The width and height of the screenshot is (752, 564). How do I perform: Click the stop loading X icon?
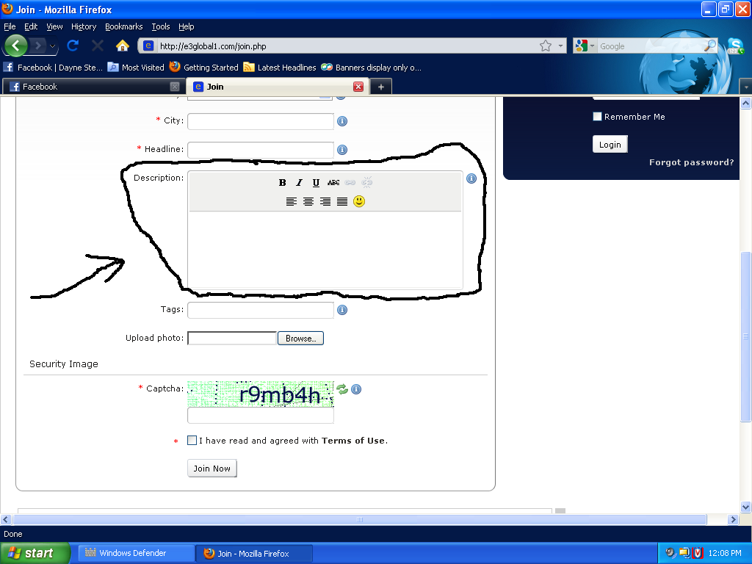pyautogui.click(x=98, y=46)
